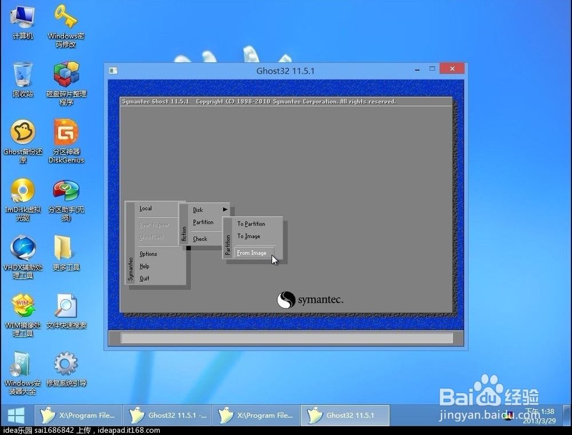Choose To Image option
This screenshot has height=435, width=572.
[249, 236]
